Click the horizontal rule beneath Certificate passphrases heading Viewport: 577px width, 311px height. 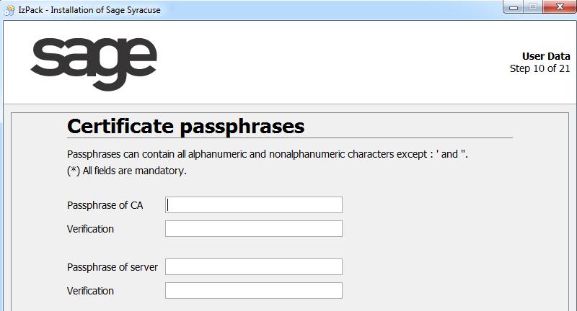[x=288, y=138]
